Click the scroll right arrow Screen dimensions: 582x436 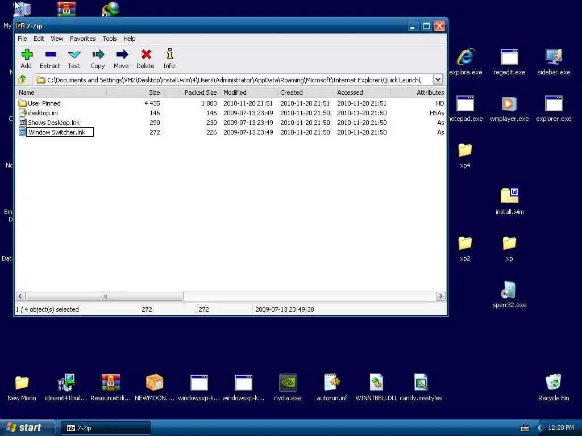coord(440,296)
